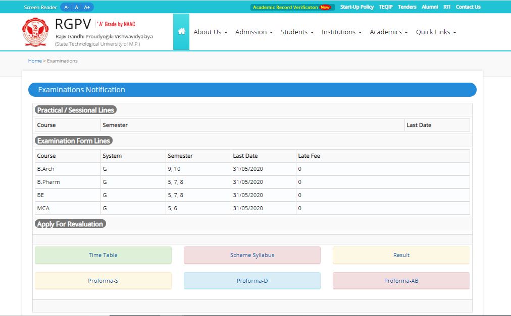Screen dimensions: 511x316
Task: Select the Proforma-D button
Action: [252, 281]
